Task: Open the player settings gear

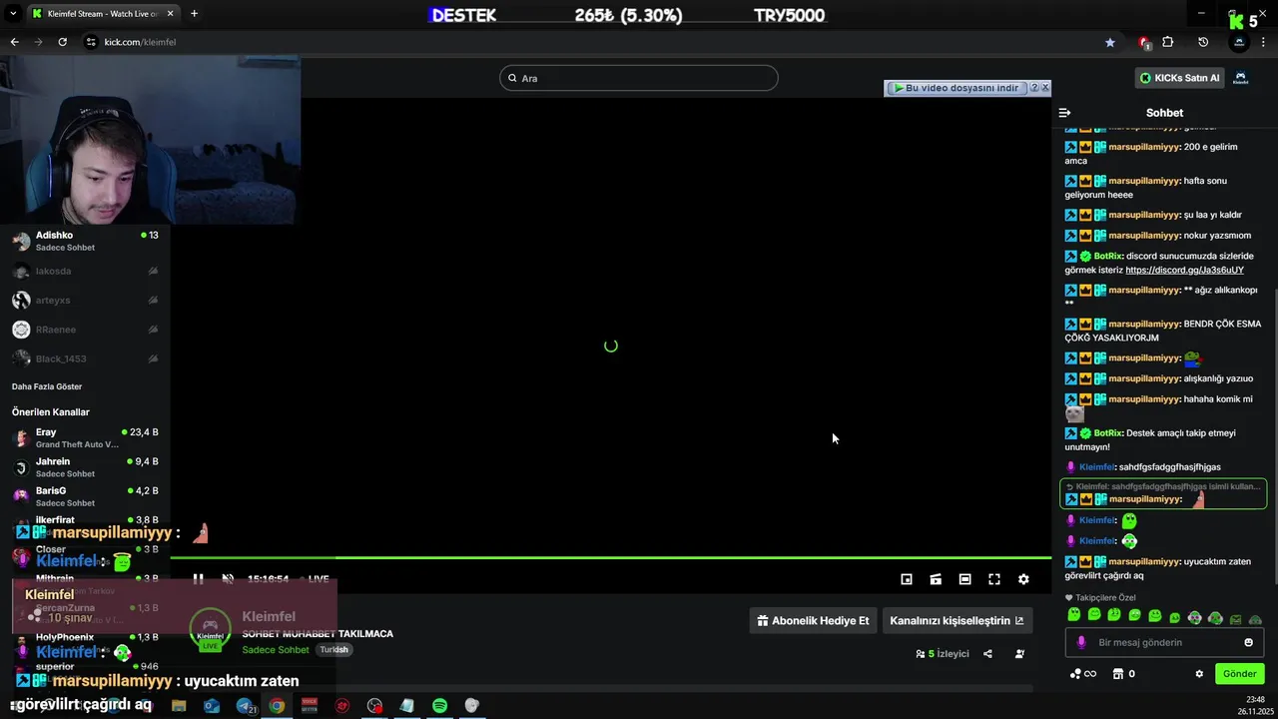Action: (1023, 579)
